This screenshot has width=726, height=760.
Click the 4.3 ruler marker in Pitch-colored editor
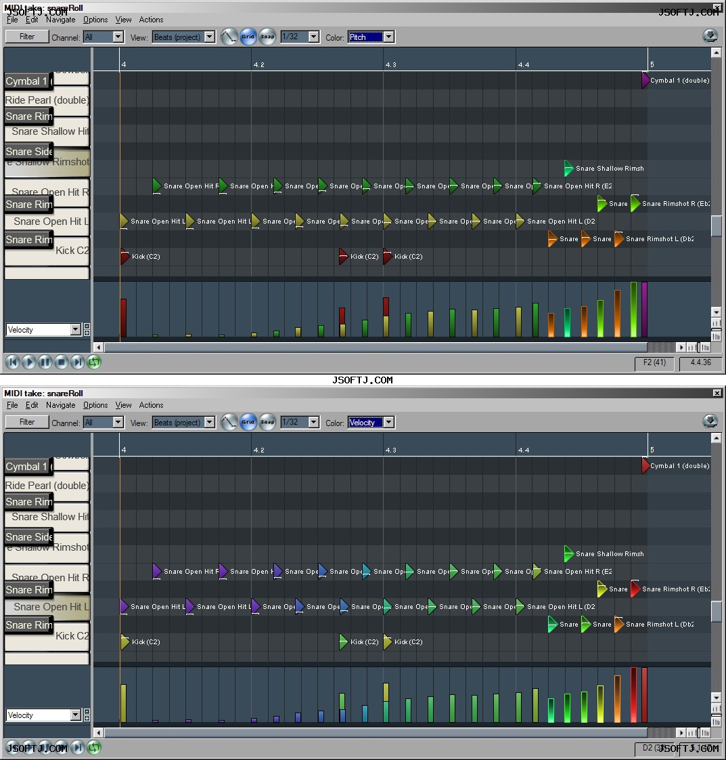(x=390, y=64)
